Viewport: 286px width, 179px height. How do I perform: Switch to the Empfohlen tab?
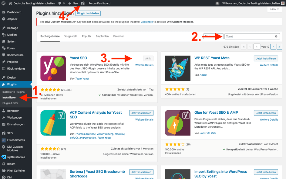pyautogui.click(x=102, y=36)
